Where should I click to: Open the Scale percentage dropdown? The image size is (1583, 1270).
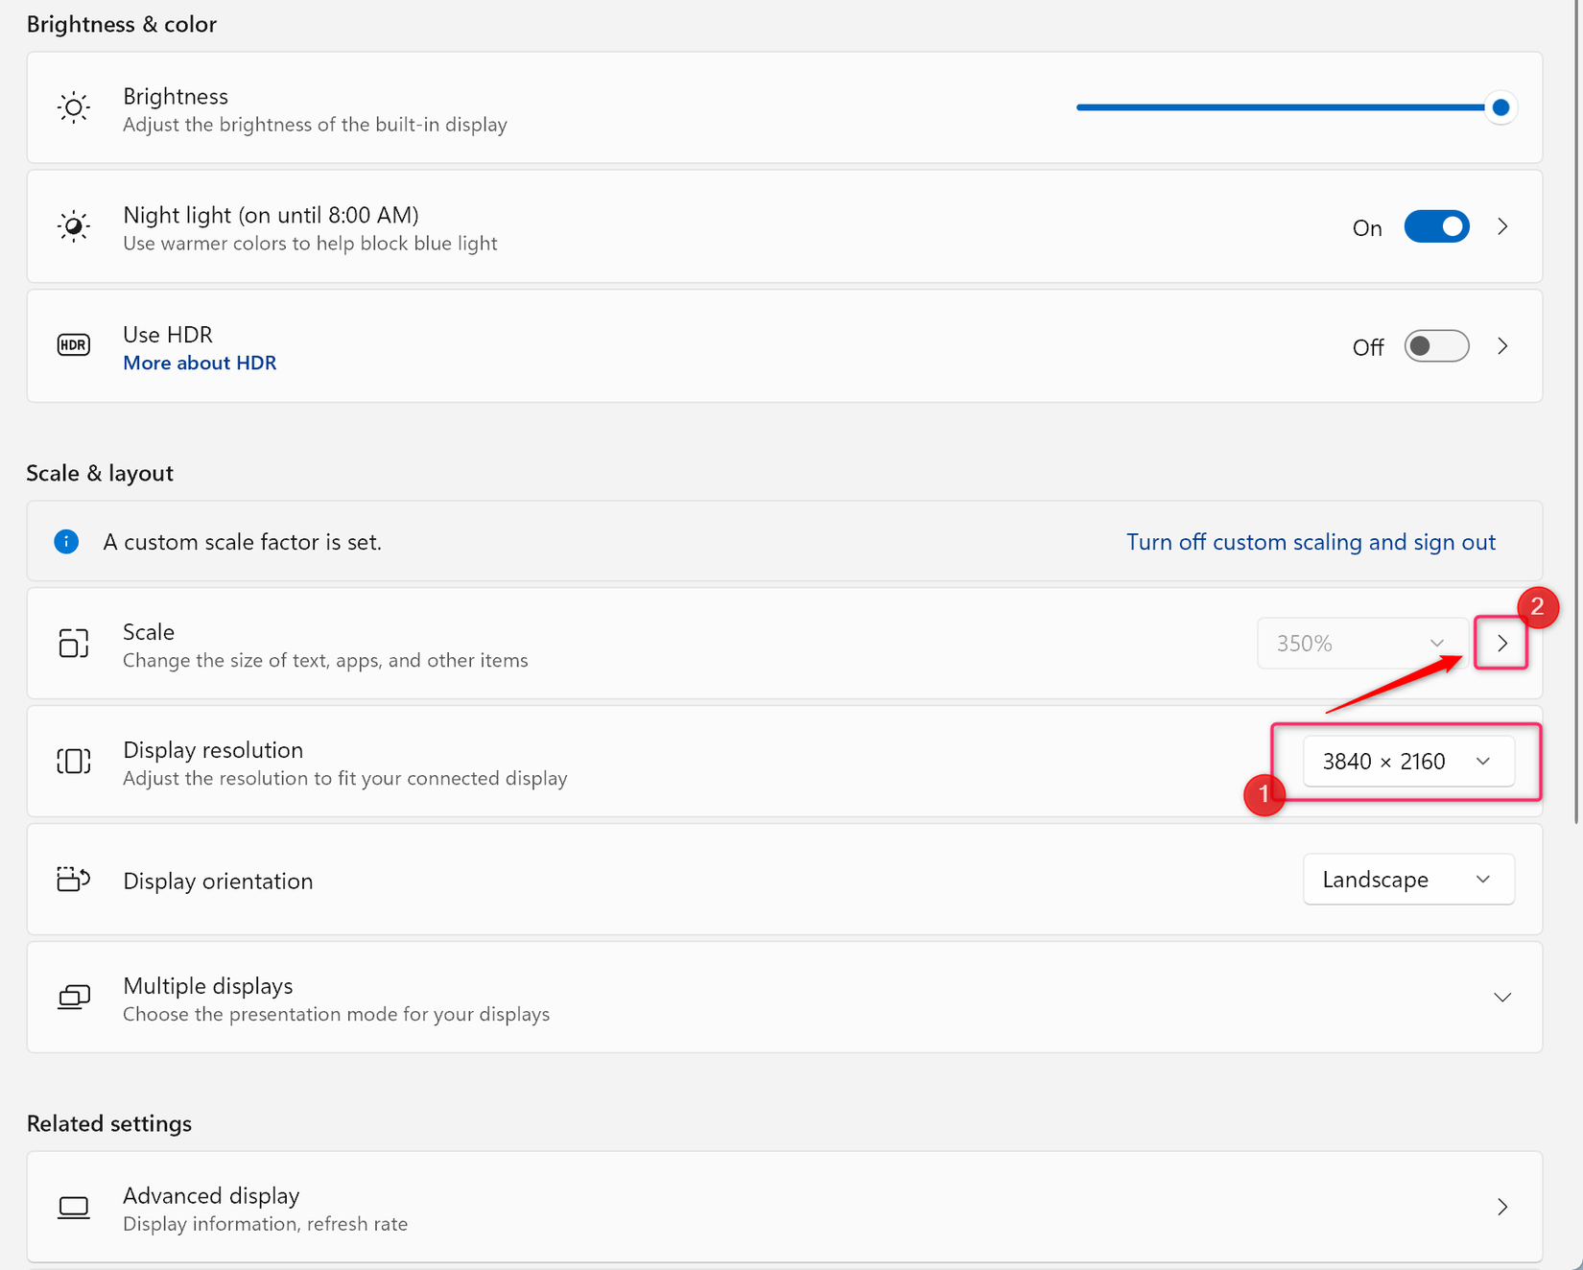pos(1362,643)
